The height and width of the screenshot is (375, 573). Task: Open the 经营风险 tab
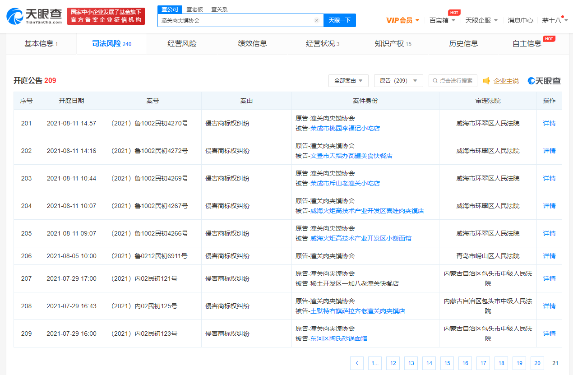182,44
